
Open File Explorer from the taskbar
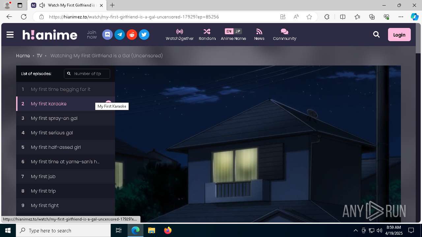[x=151, y=230]
